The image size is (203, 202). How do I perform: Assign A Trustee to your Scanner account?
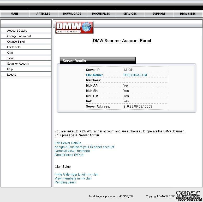pos(85,147)
